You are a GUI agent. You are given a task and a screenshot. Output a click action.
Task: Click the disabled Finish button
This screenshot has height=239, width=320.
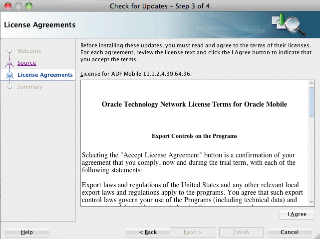[x=241, y=232]
